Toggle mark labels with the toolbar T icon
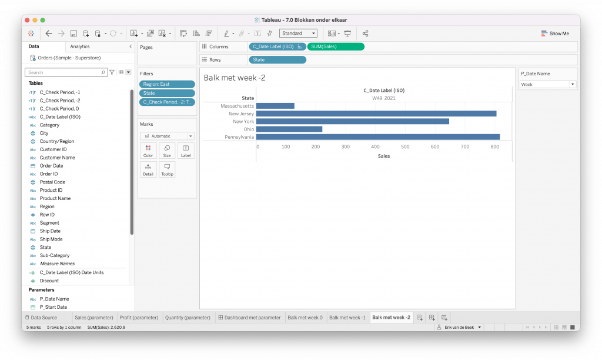 (x=257, y=34)
